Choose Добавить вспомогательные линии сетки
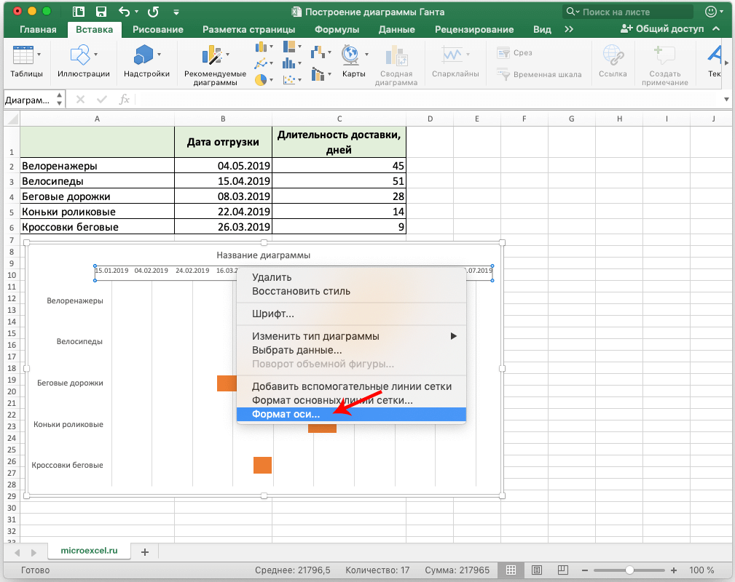Viewport: 735px width, 582px height. click(x=352, y=386)
